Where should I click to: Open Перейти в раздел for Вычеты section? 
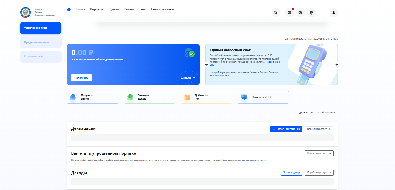coord(319,153)
